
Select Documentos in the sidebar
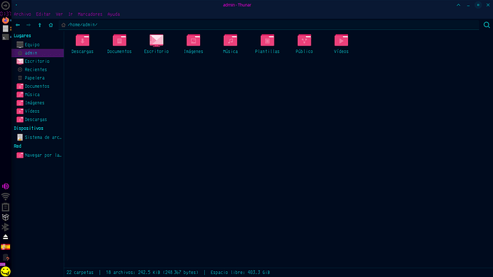tap(38, 86)
